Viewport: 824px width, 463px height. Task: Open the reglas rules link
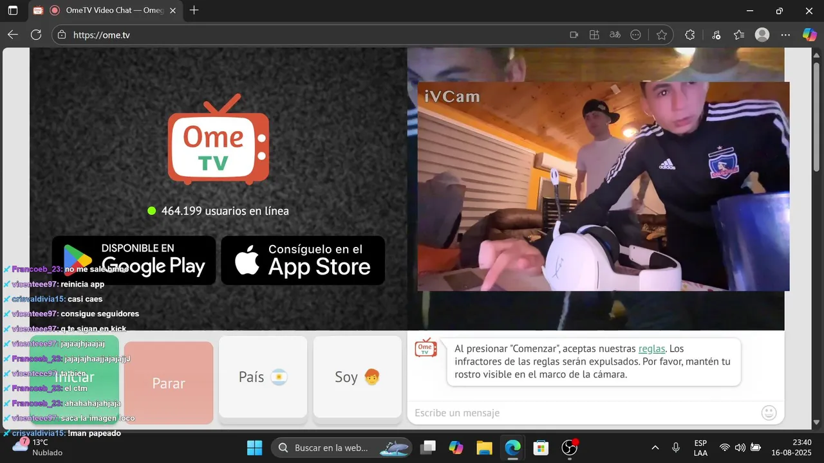pos(651,349)
